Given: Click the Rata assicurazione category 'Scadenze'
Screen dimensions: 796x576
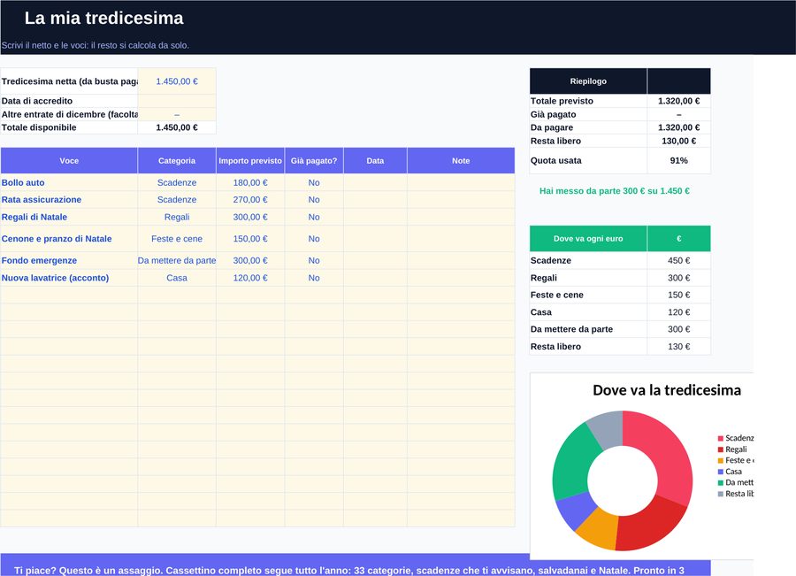Looking at the screenshot, I should 177,200.
